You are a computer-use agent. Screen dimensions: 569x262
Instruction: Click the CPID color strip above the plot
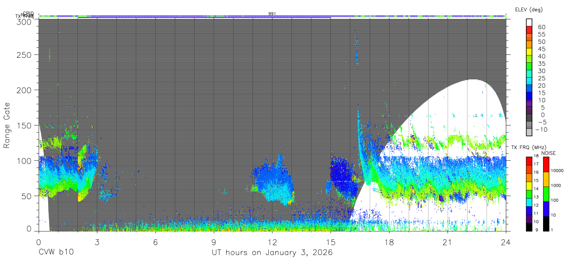(x=272, y=16)
